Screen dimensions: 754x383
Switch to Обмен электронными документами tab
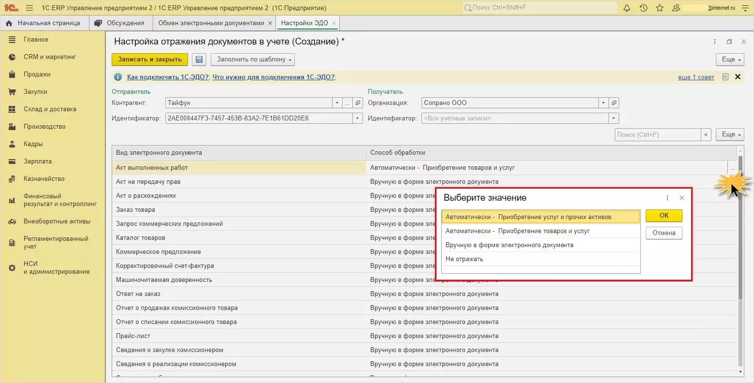[x=211, y=23]
